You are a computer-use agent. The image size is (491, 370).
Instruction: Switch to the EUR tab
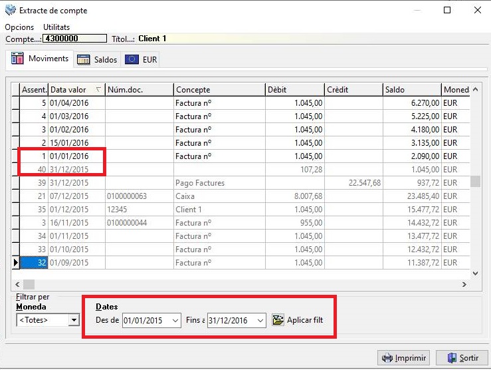click(x=141, y=59)
